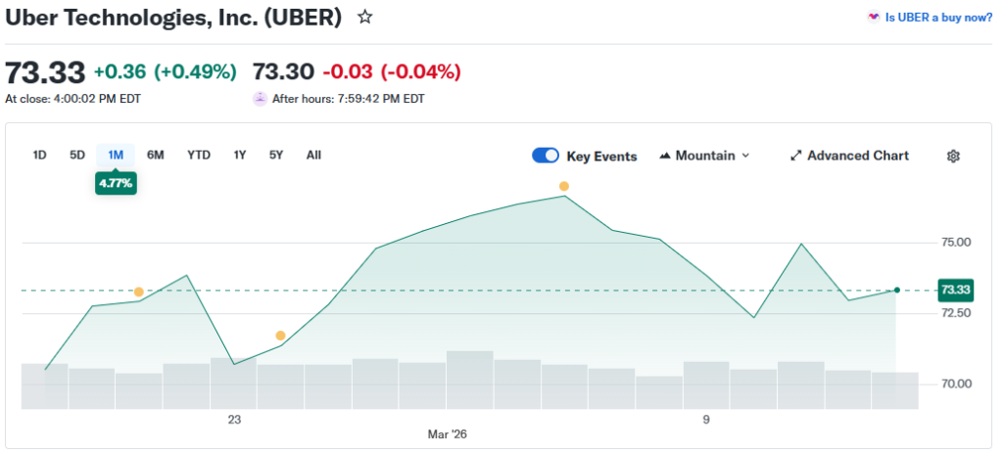Click the 73.33 current price label on chart
1003x452 pixels.
pos(954,290)
